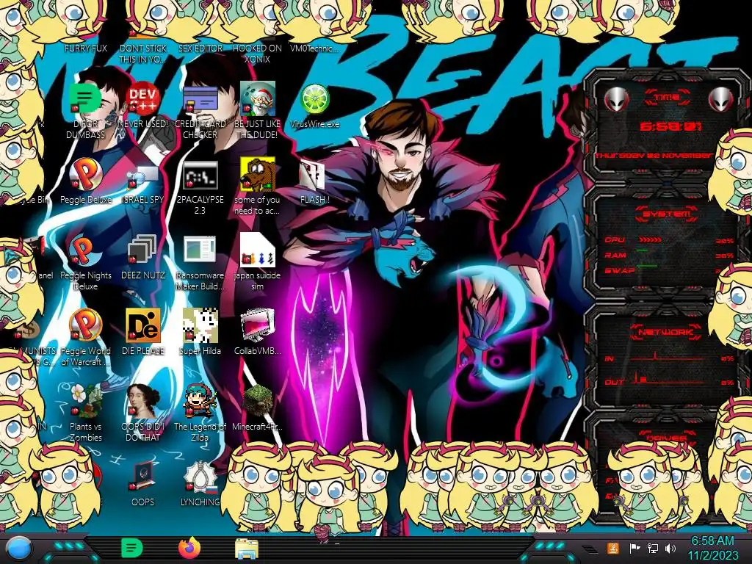
Task: Open the D FOR DUMBASS desktop icon
Action: [x=85, y=99]
